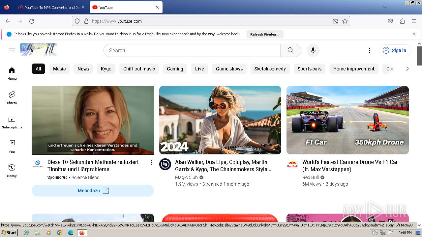Click the YouTube doodle logo

click(39, 50)
